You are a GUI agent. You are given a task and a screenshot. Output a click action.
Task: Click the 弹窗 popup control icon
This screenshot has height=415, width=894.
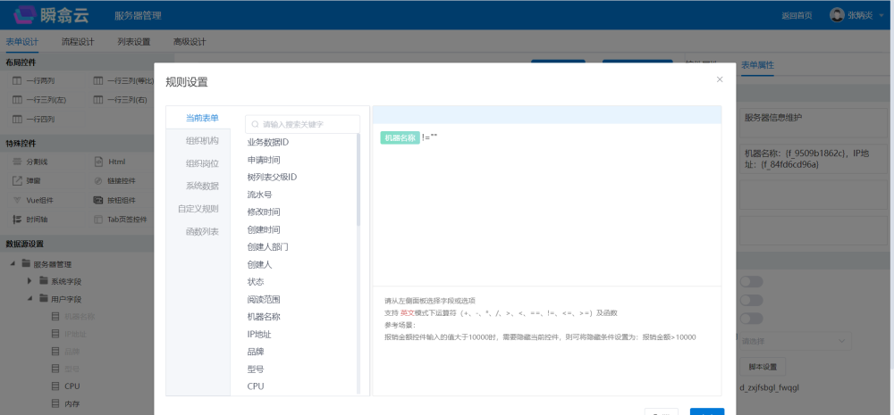coord(17,180)
